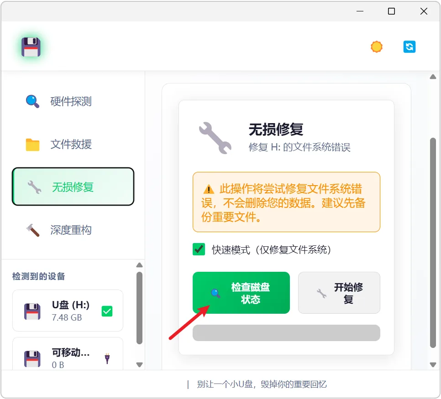Click the main panel scroll up arrow

coord(433,77)
